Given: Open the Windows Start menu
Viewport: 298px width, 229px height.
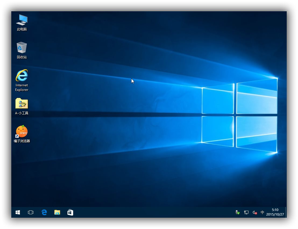Looking at the screenshot, I should 18,212.
